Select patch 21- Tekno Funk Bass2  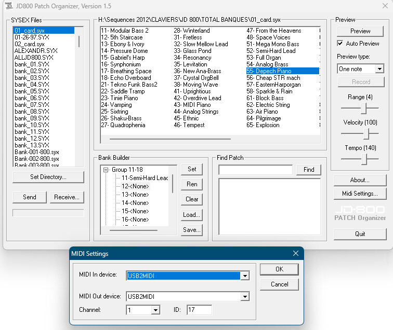pyautogui.click(x=129, y=85)
